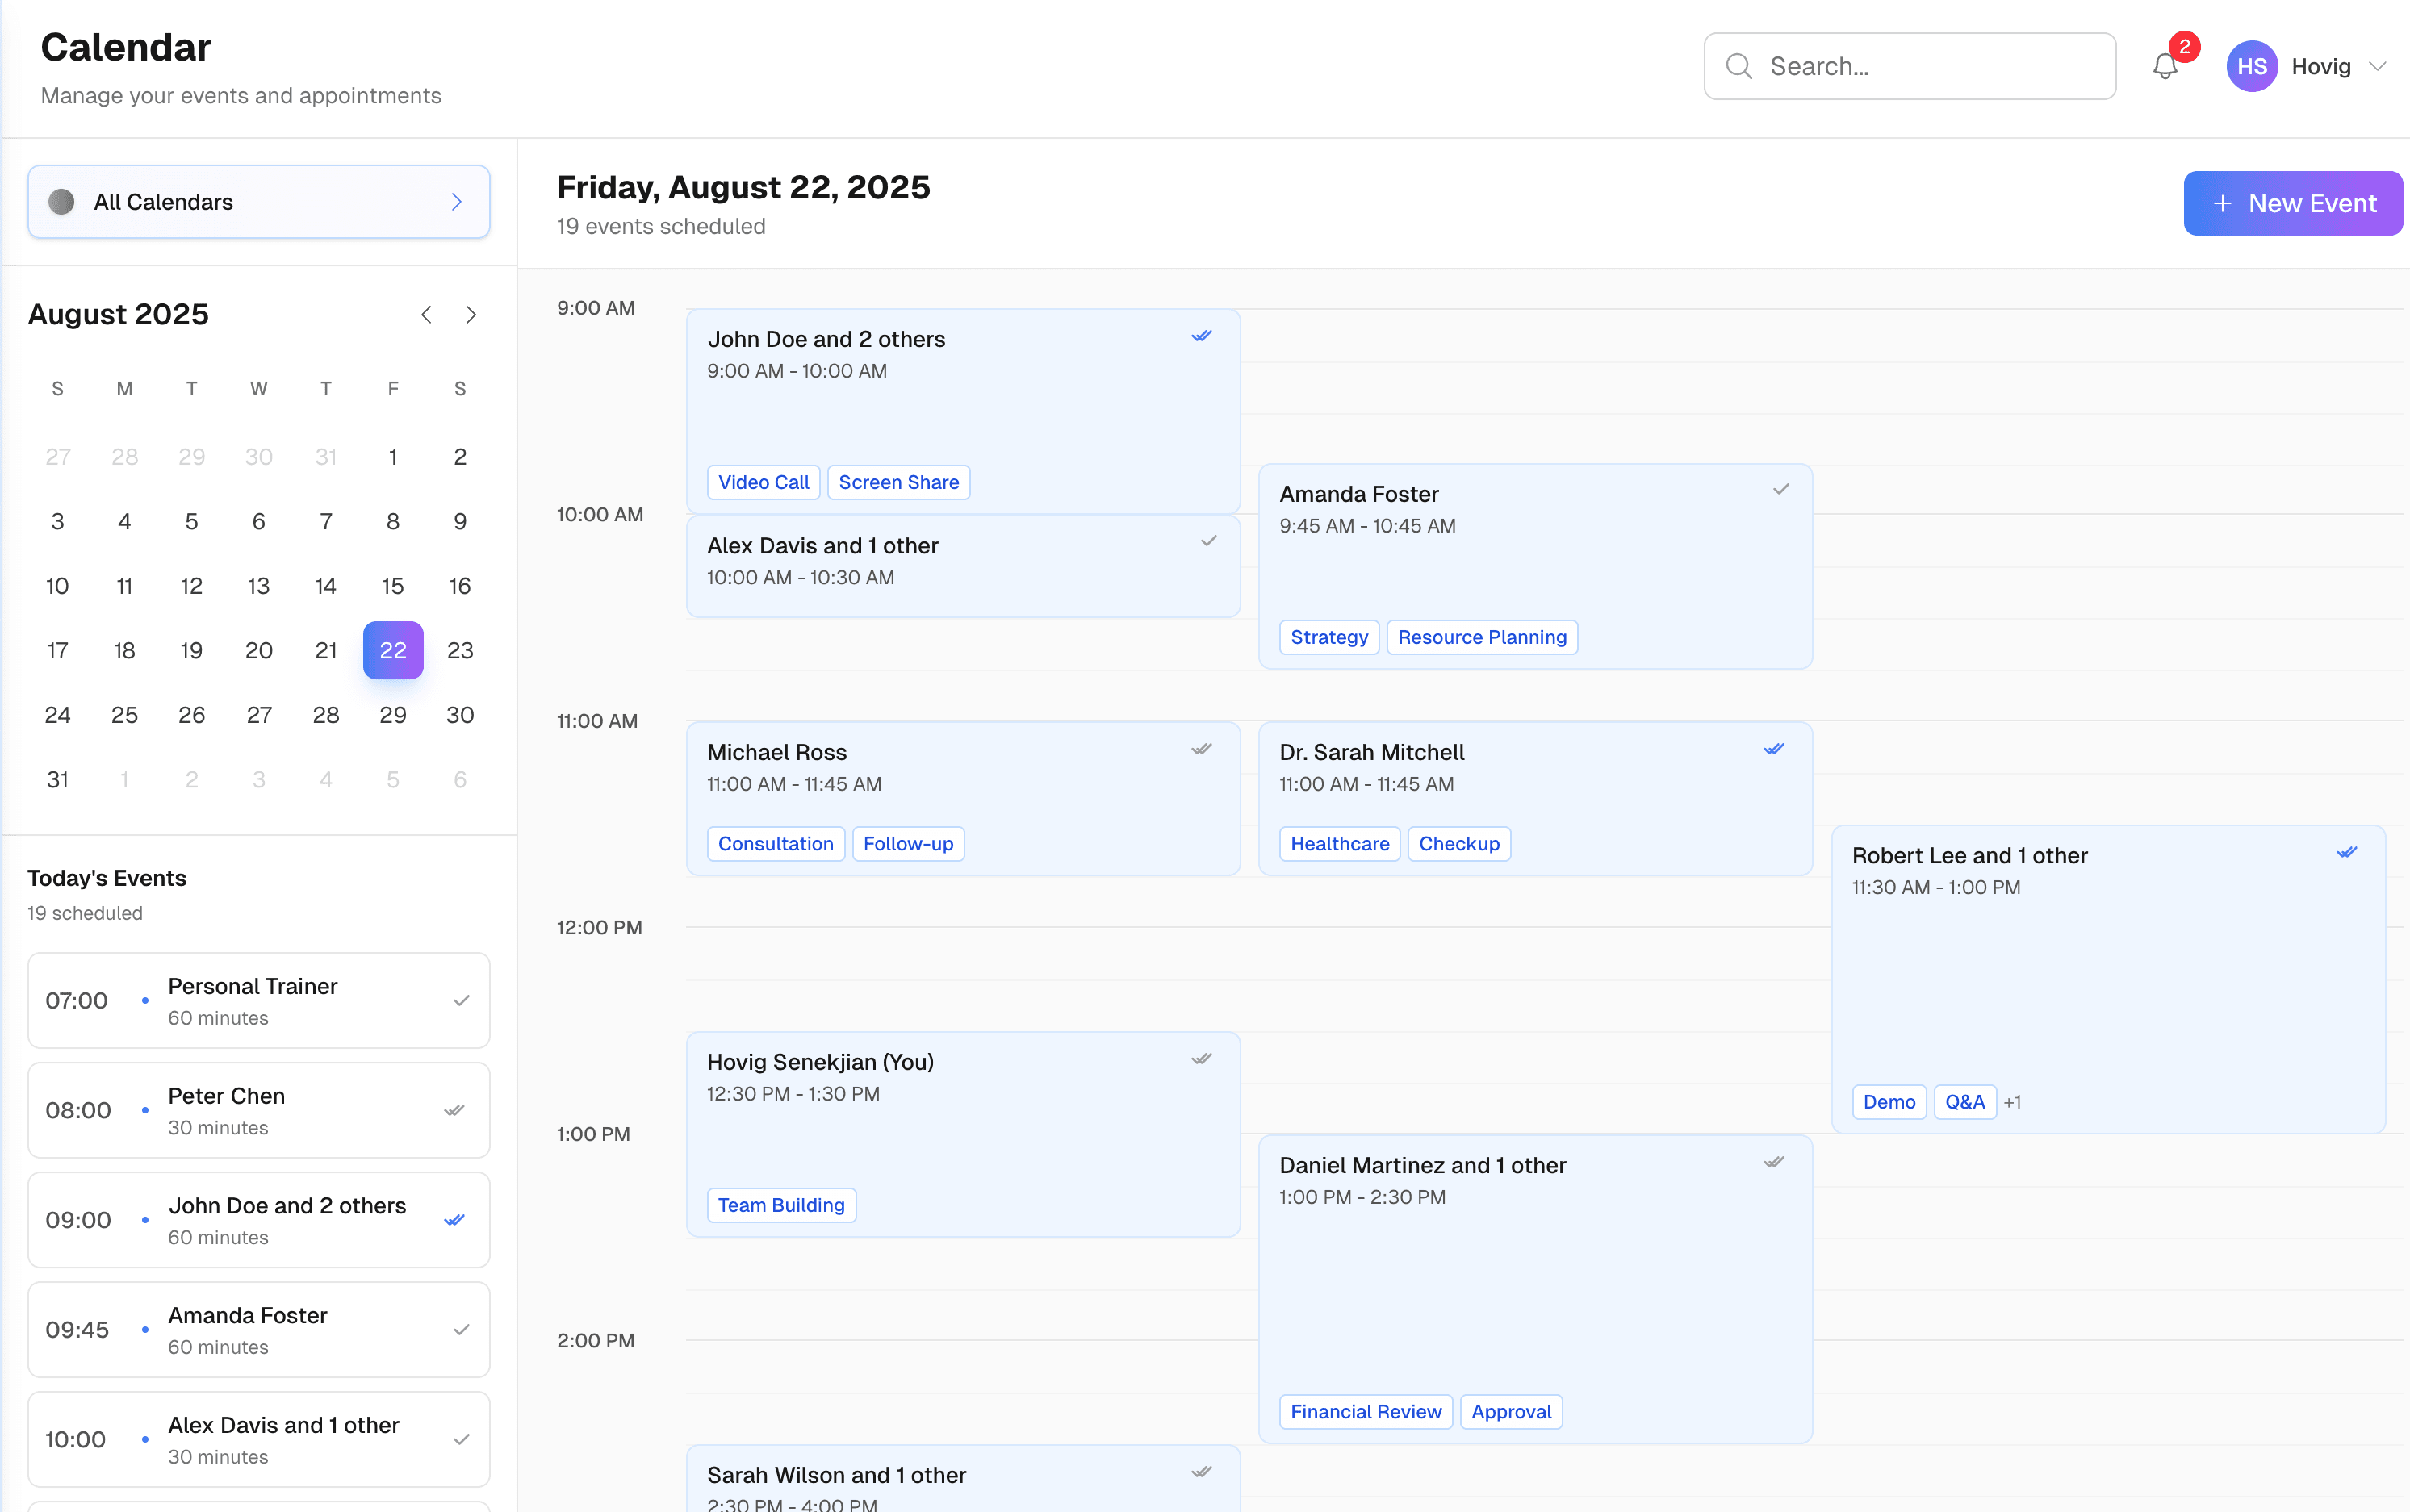
Task: Click the '11:30 AM - 1:00 PM' time text
Action: (x=1935, y=887)
